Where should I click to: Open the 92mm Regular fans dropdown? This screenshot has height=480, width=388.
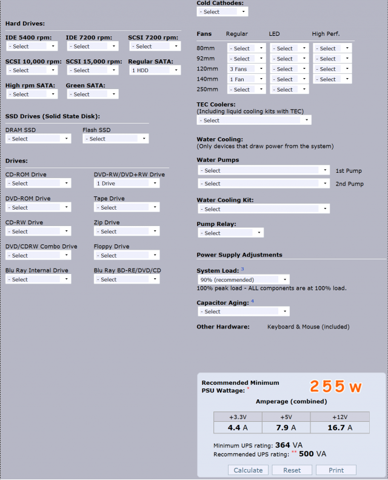click(247, 59)
